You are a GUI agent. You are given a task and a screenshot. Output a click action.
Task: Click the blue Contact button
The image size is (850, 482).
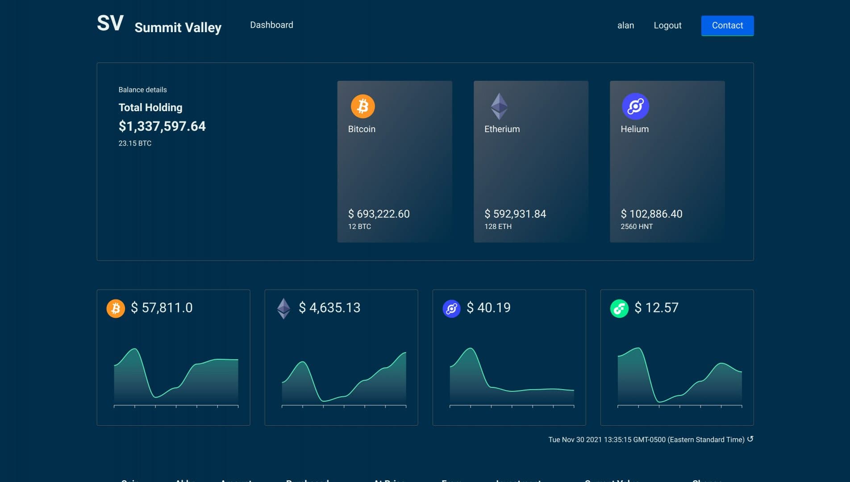727,25
